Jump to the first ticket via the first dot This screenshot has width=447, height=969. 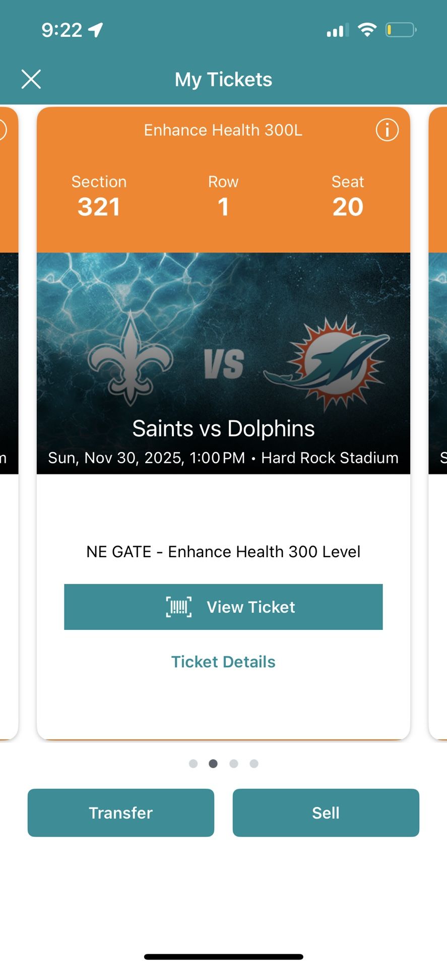193,764
